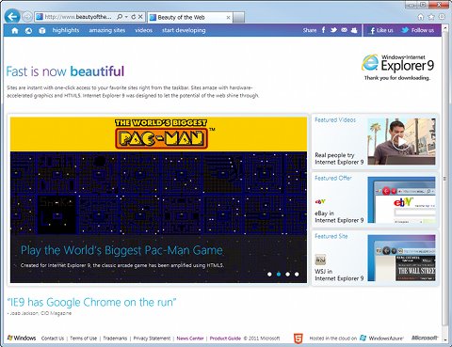Screen dimensions: 452x347
Task: Select the first carousel slide dot
Action: point(269,275)
